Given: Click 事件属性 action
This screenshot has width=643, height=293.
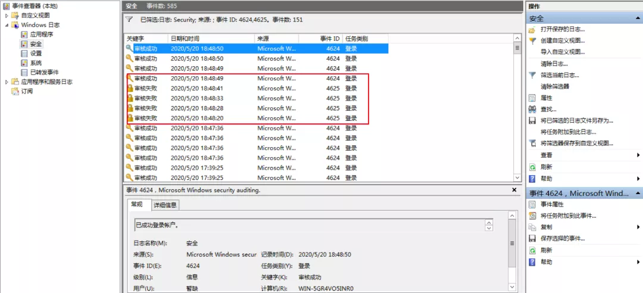Looking at the screenshot, I should (x=552, y=204).
